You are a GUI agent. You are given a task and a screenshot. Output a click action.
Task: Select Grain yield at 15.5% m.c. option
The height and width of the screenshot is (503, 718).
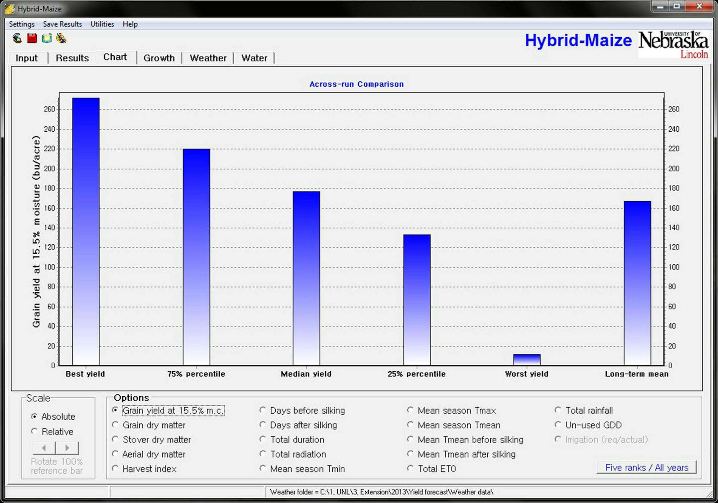pyautogui.click(x=169, y=411)
